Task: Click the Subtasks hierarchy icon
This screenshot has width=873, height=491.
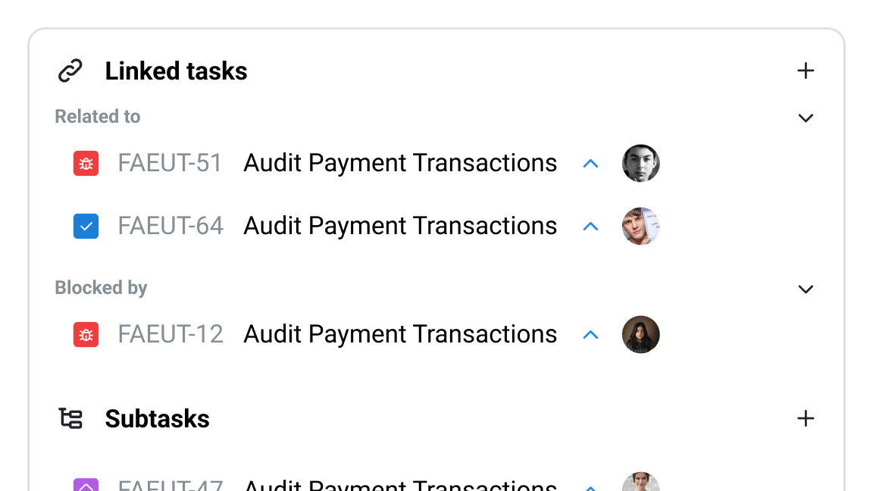Action: [70, 418]
